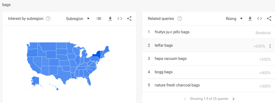Open embed code for Related queries
Image resolution: width=275 pixels, height=103 pixels.
[x=260, y=19]
